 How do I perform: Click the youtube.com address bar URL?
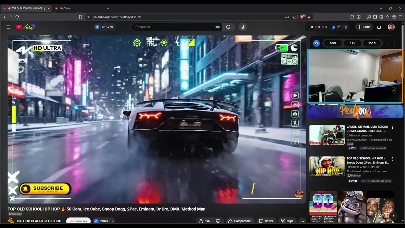[117, 17]
